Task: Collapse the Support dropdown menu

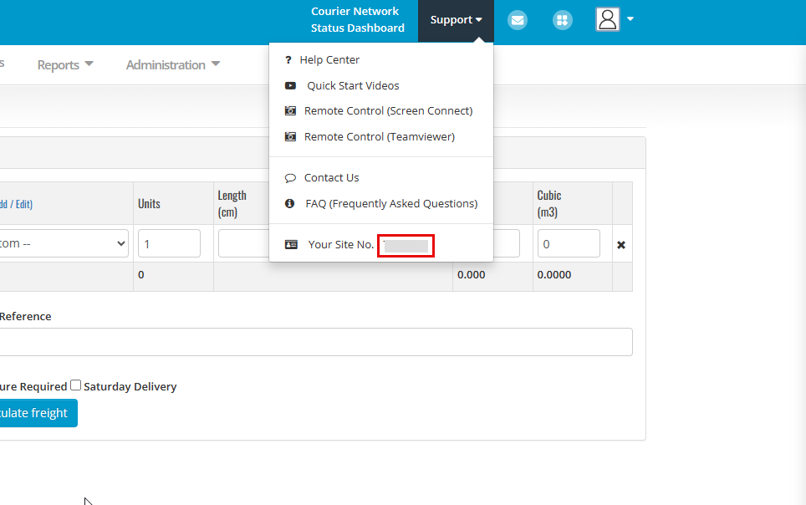Action: point(456,21)
